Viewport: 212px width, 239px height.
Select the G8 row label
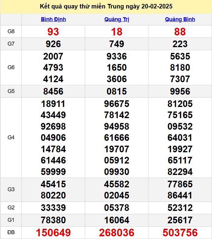pyautogui.click(x=11, y=31)
